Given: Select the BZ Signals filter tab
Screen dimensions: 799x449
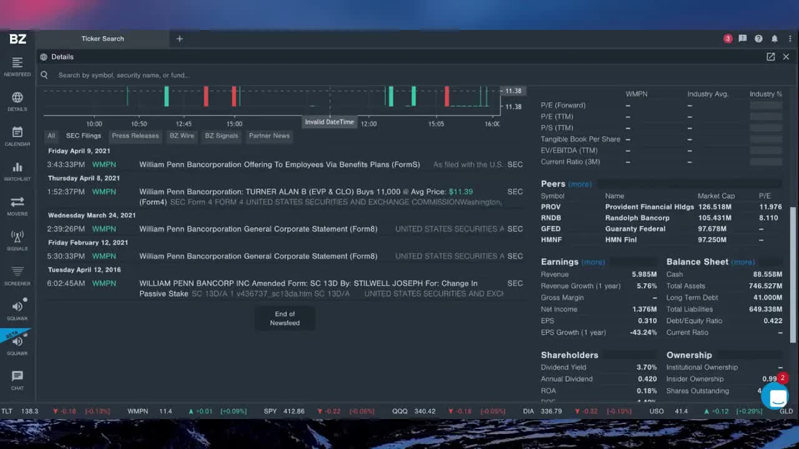Looking at the screenshot, I should click(x=222, y=136).
